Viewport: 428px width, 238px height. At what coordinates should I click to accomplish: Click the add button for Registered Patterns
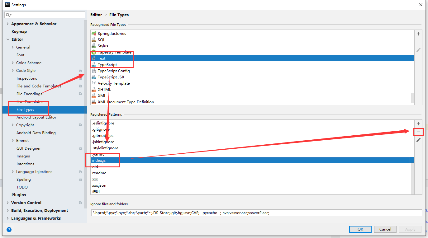tap(418, 124)
